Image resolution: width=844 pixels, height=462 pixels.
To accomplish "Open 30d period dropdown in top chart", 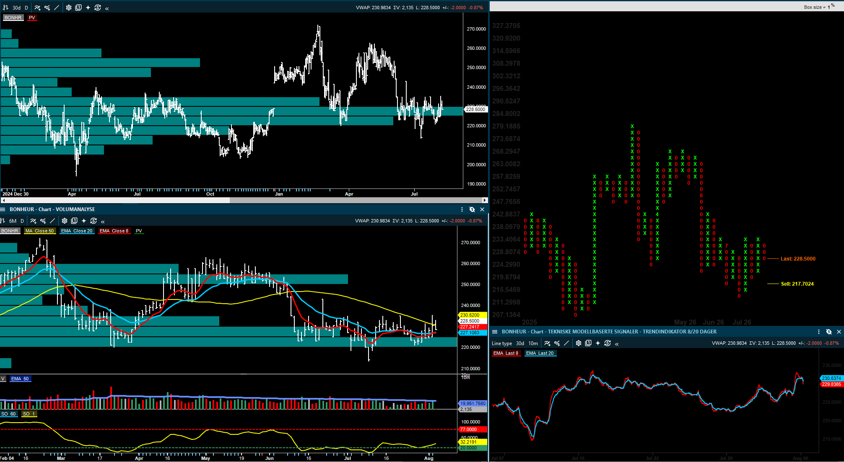I will coord(16,8).
